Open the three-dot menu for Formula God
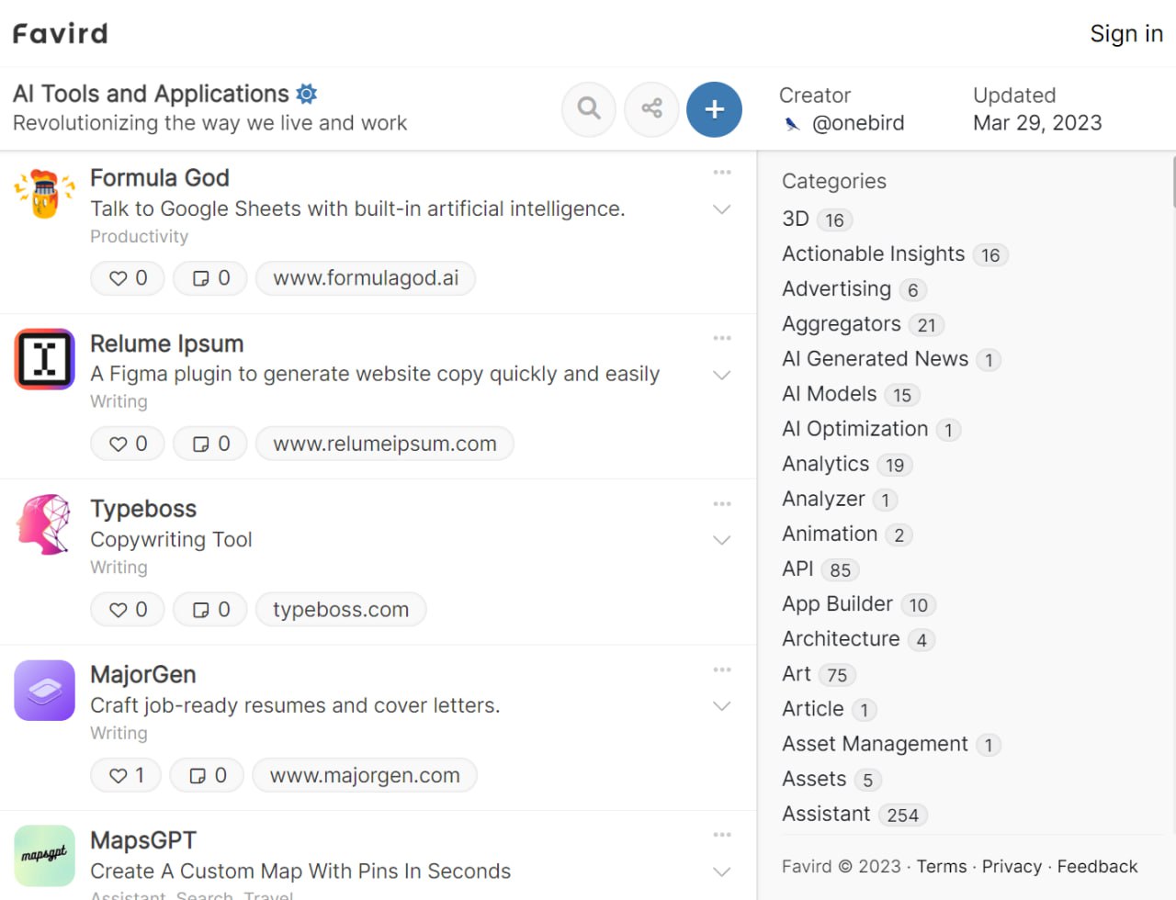Viewport: 1176px width, 900px height. pos(722,173)
